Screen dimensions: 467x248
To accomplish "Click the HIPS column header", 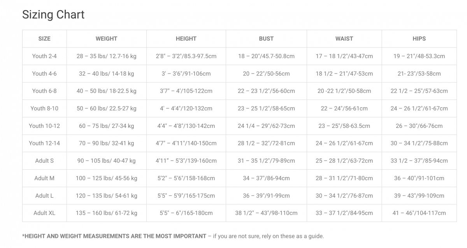I will 419,39.
